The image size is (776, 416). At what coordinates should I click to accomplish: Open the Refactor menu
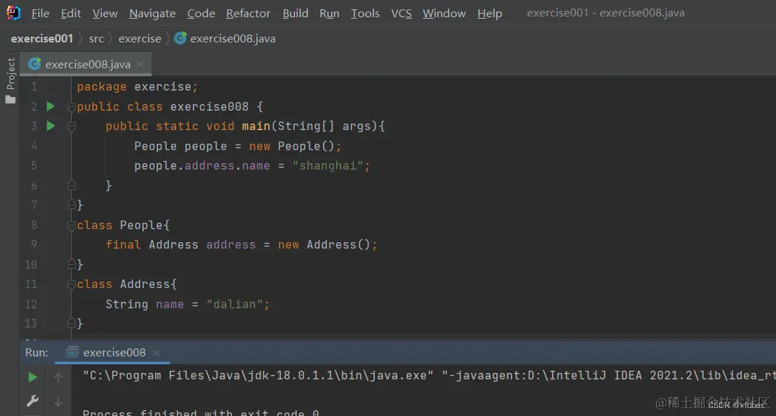248,14
